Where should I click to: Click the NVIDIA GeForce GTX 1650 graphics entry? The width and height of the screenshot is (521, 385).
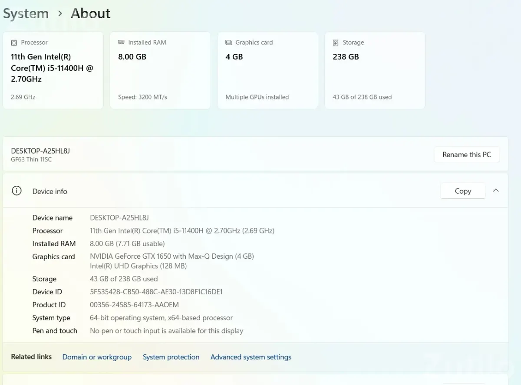(x=172, y=257)
